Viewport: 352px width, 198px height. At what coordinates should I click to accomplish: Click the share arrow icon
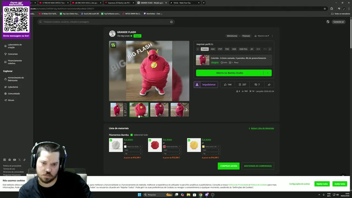point(269,84)
